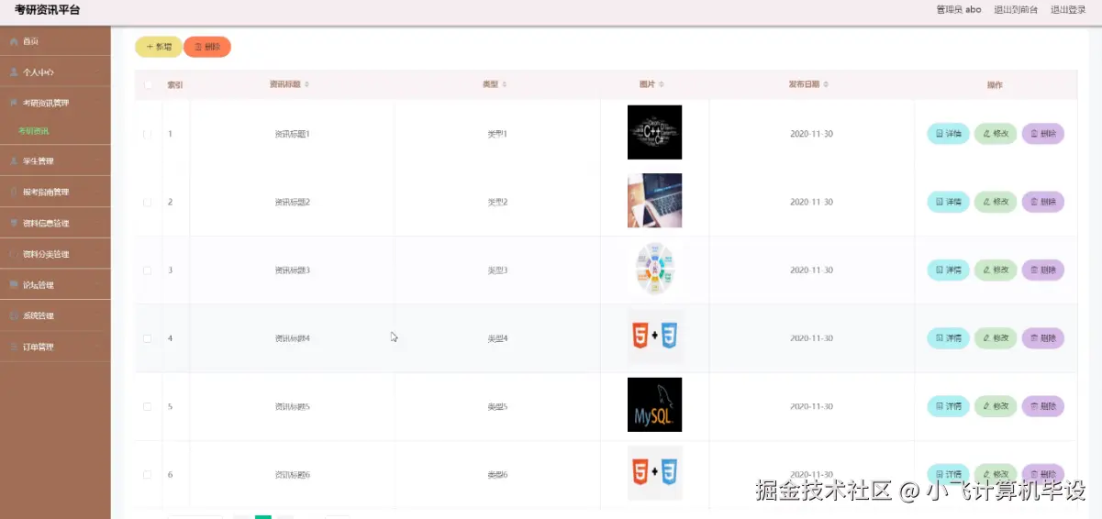Click 删除 in the 资讯标题5 row
This screenshot has height=519, width=1102.
click(x=1043, y=406)
